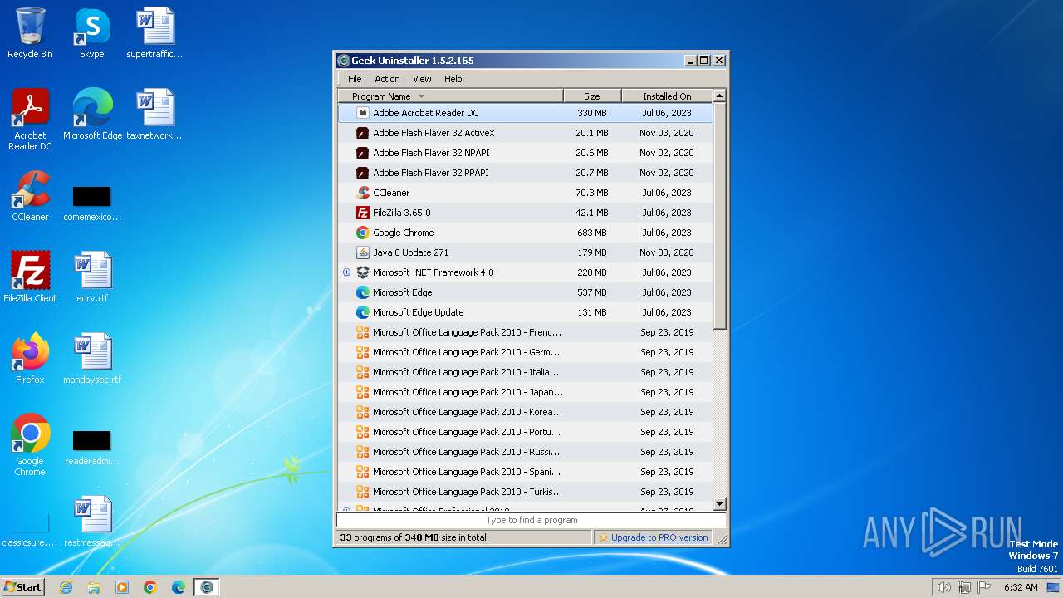The image size is (1063, 598).
Task: Click the Microsoft Edge desktop shortcut
Action: coord(92,115)
